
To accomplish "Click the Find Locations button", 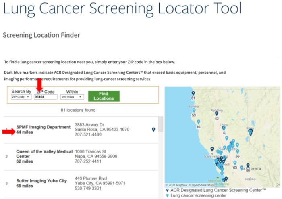I will (x=104, y=96).
